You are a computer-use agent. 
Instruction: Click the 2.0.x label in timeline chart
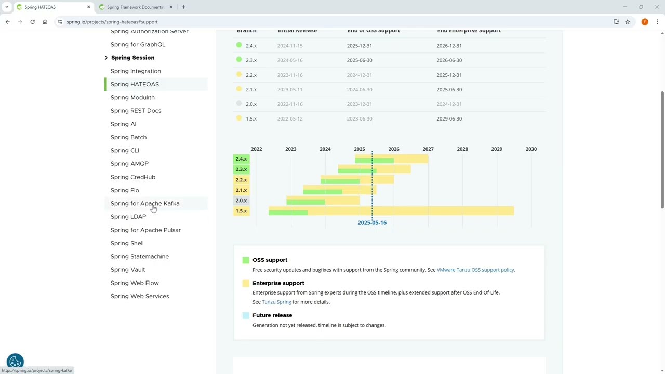tap(241, 201)
